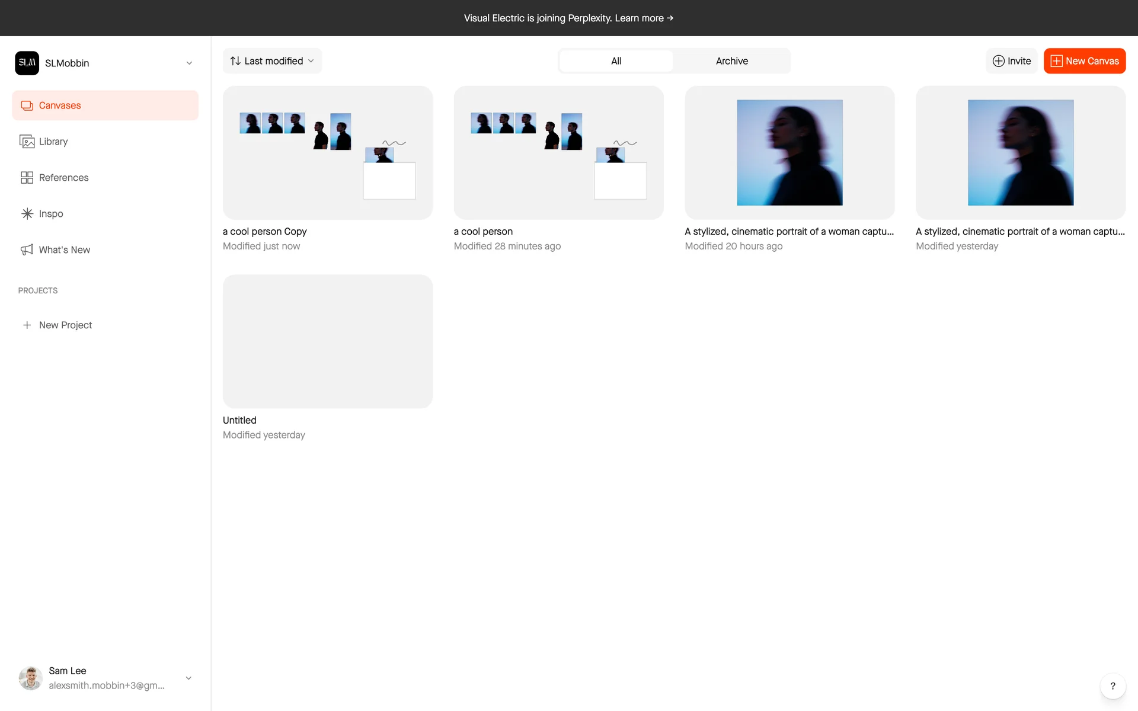Open the empty Untitled canvas thumbnail

(x=327, y=341)
